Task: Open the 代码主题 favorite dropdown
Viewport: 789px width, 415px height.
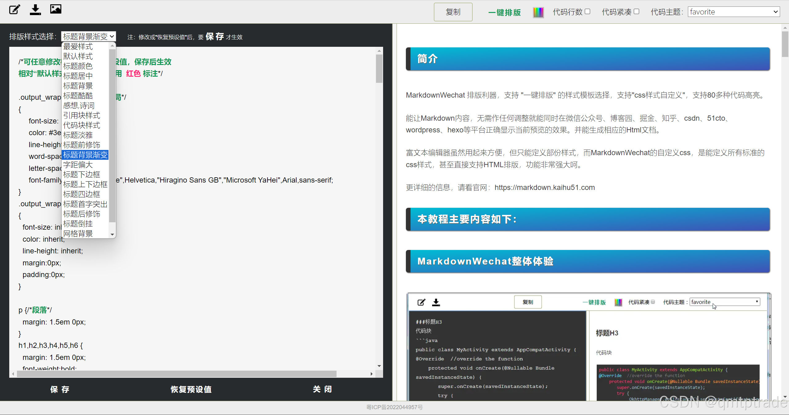Action: point(734,12)
